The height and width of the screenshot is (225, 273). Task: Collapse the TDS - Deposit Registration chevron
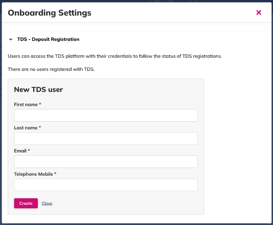[x=11, y=40]
